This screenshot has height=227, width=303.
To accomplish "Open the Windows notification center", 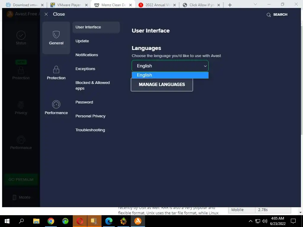I will click(x=293, y=221).
